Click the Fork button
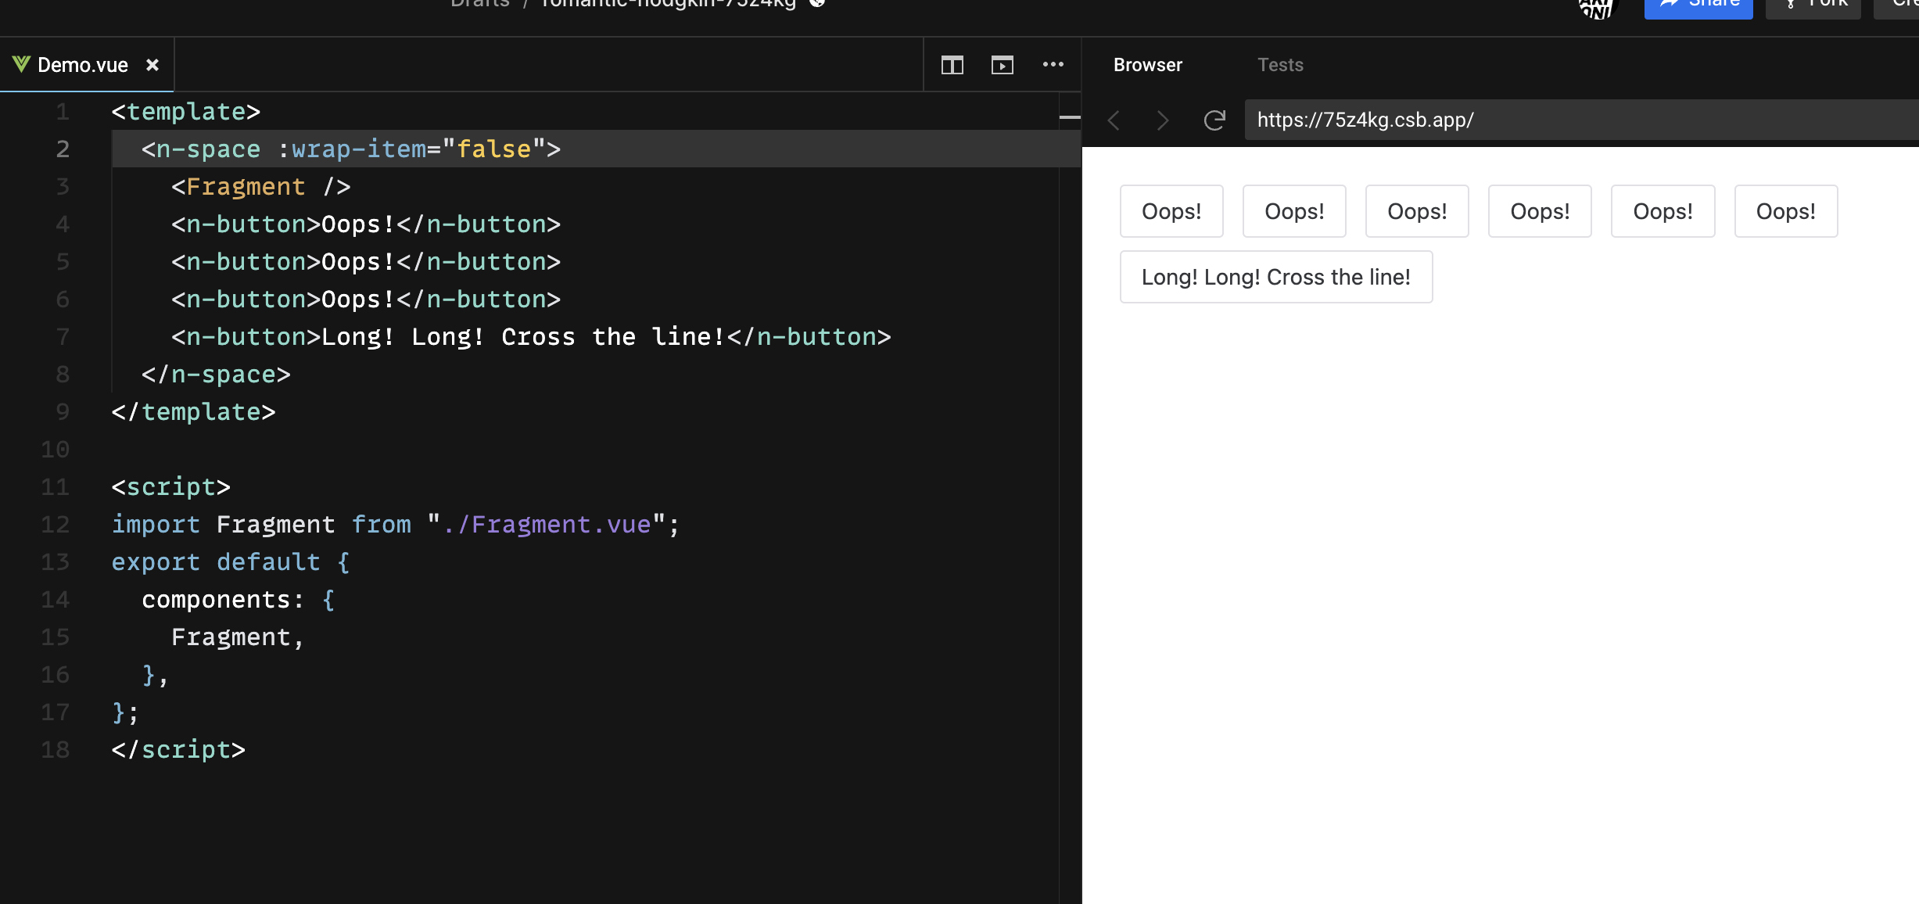1919x904 pixels. click(1813, 5)
